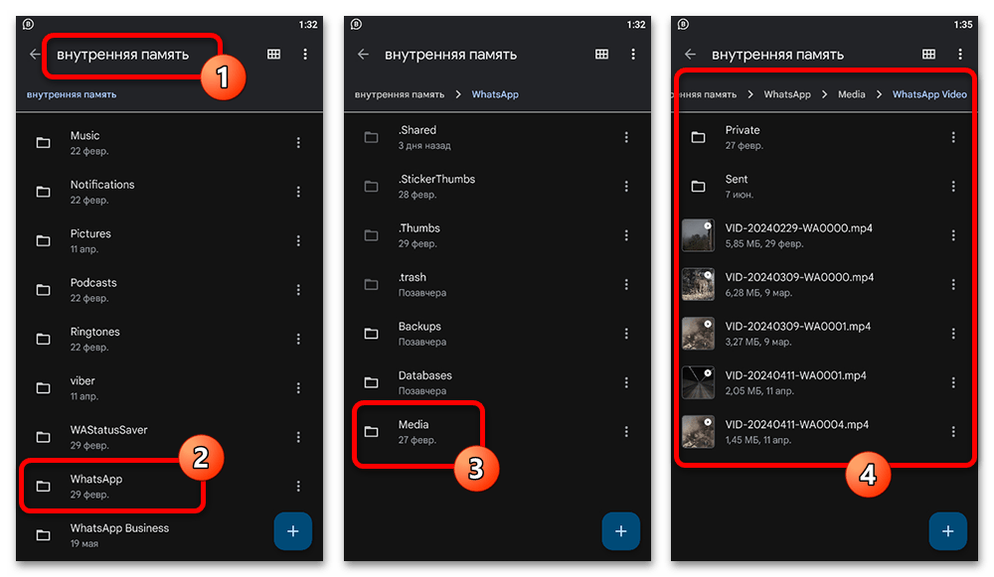
Task: Open overflow menu in left screen toolbar
Action: (x=305, y=55)
